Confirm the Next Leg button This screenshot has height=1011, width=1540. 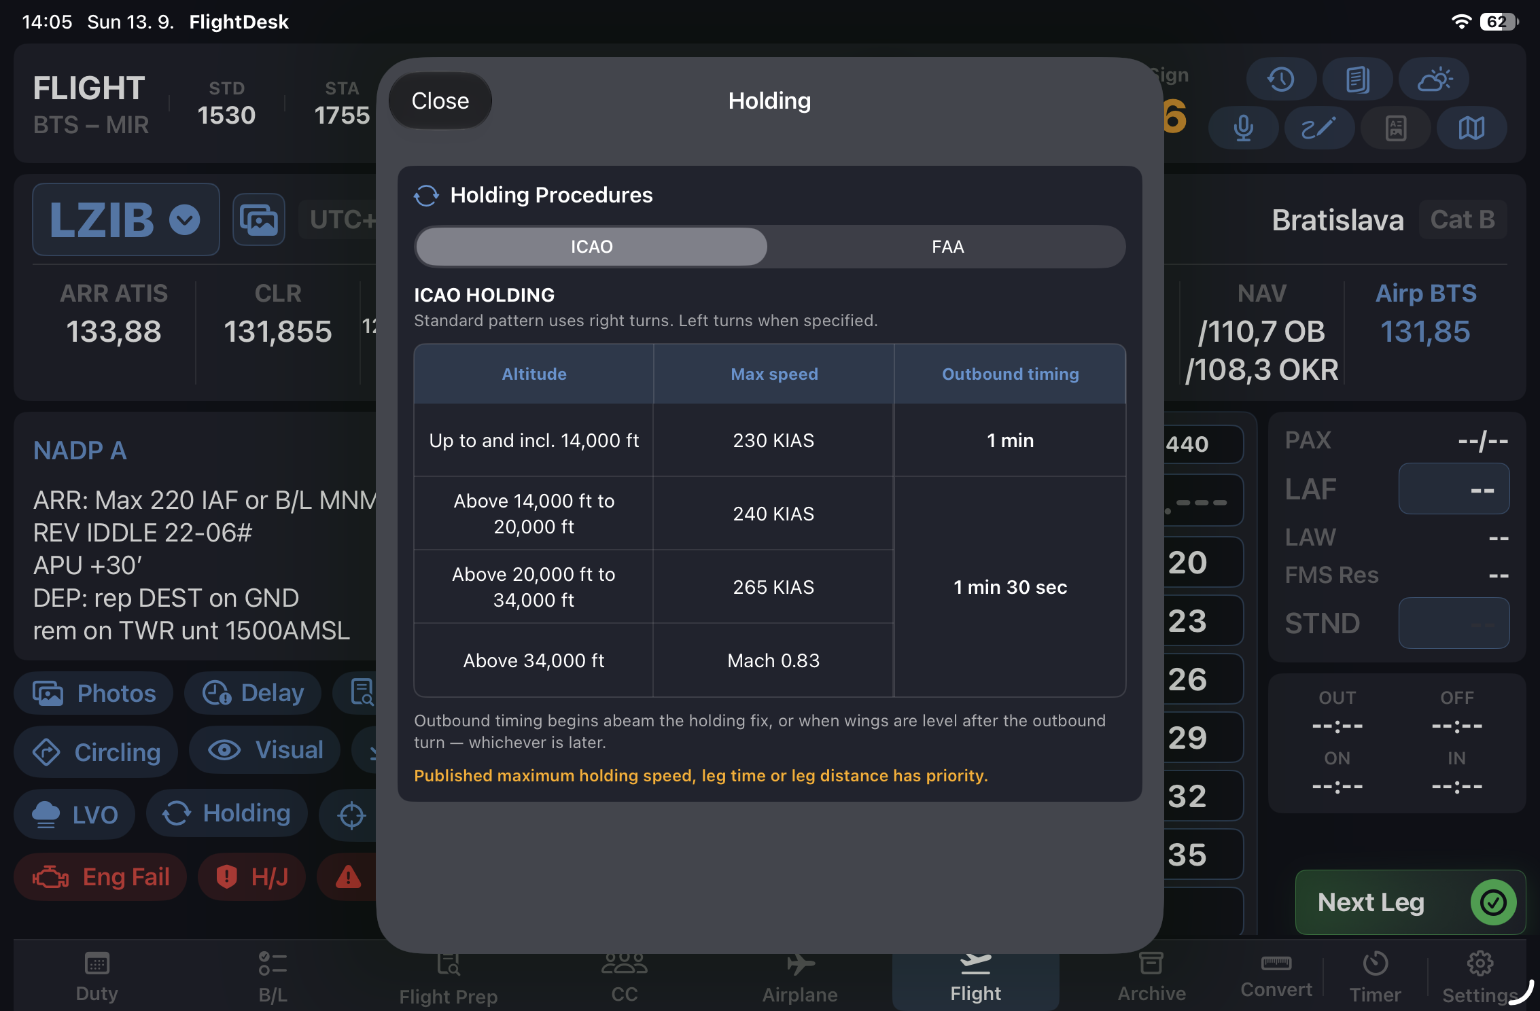coord(1410,902)
